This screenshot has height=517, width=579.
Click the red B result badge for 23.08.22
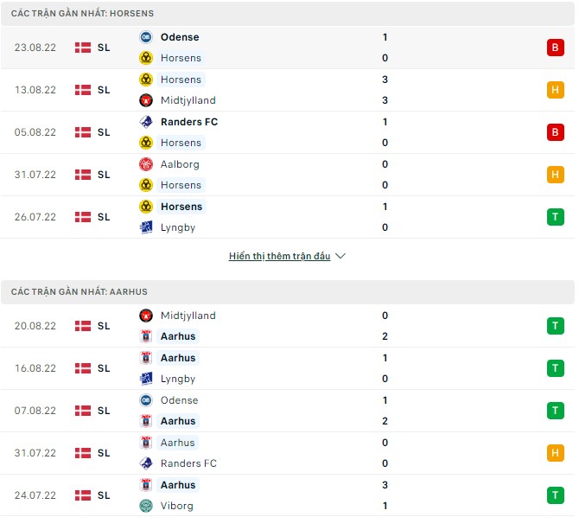(554, 48)
